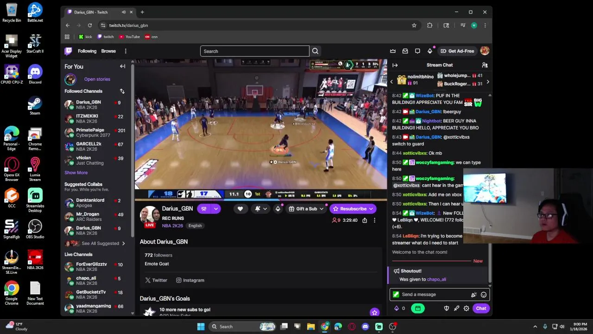Viewport: 593px width, 334px height.
Task: Click Show More under Followed Channels
Action: pyautogui.click(x=76, y=173)
